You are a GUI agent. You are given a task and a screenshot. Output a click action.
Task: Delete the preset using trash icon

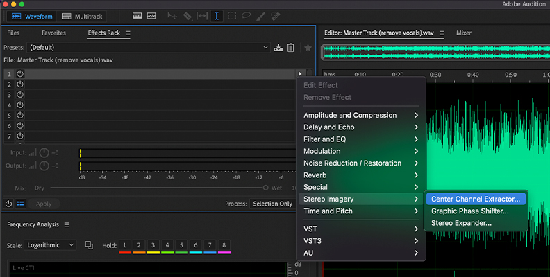pos(291,48)
